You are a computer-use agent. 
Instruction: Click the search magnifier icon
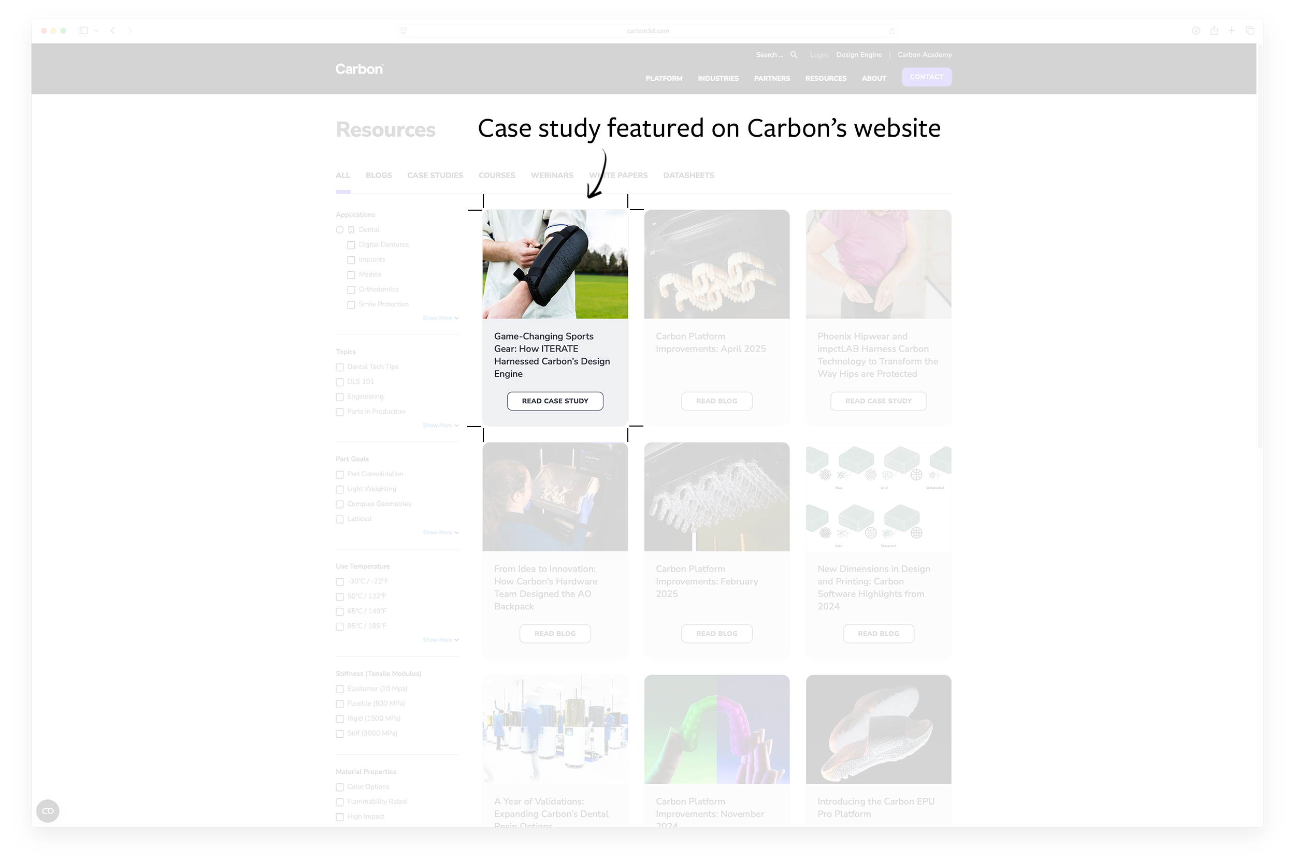coord(794,55)
